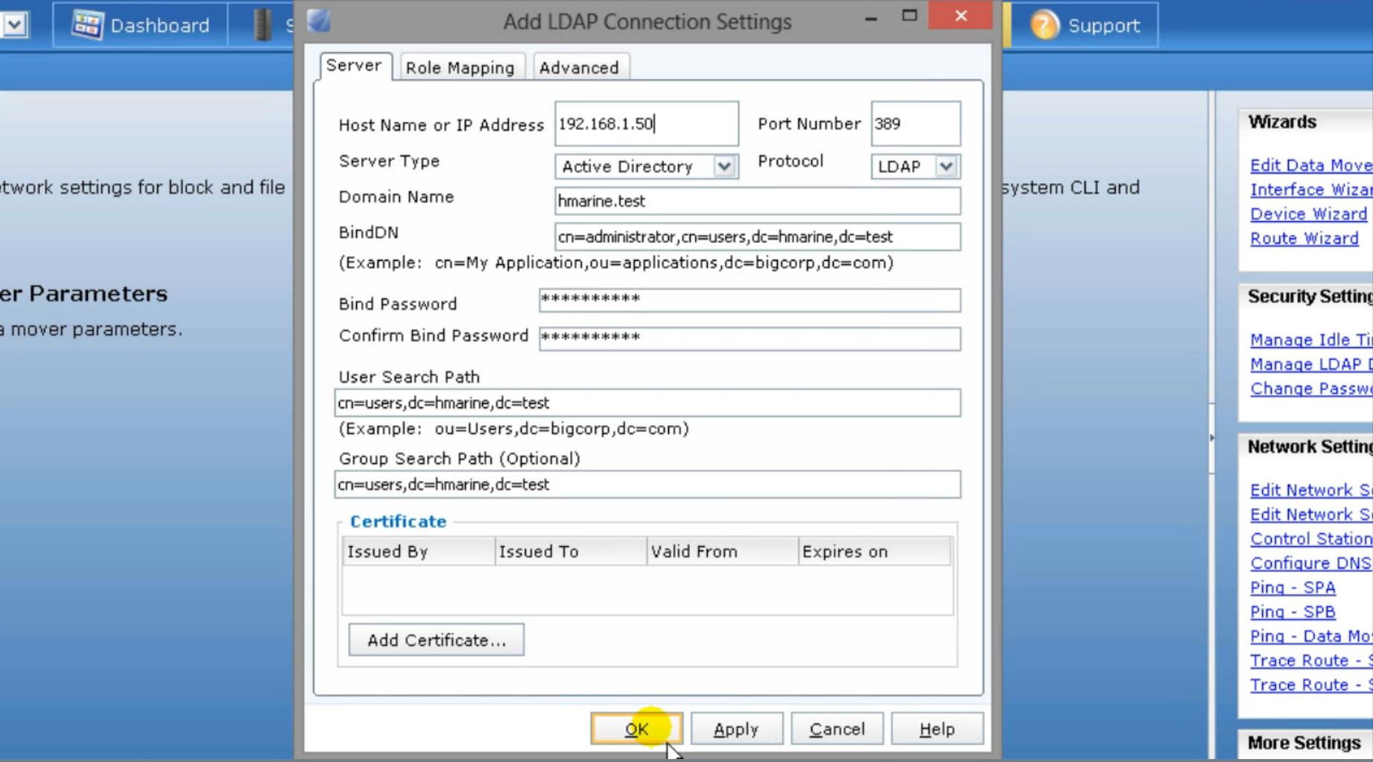The width and height of the screenshot is (1373, 762).
Task: Click the Ping - SPA link
Action: coord(1292,587)
